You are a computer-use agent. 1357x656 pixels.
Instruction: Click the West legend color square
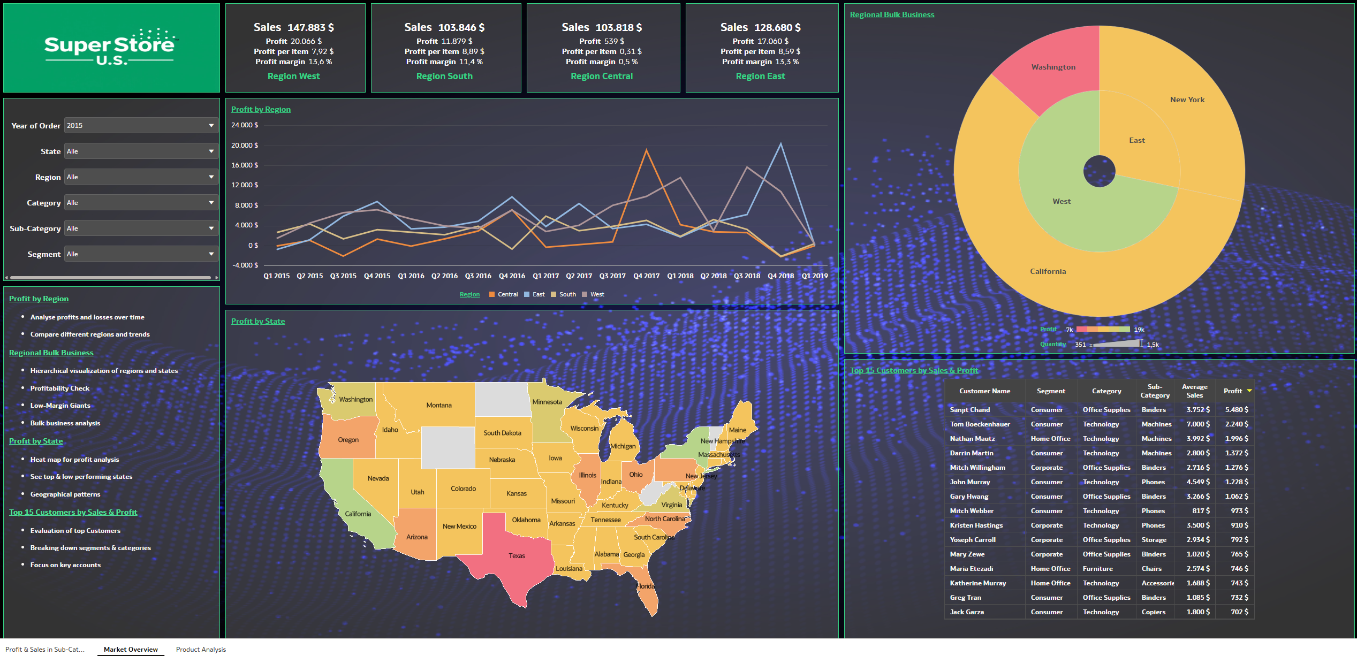click(585, 295)
